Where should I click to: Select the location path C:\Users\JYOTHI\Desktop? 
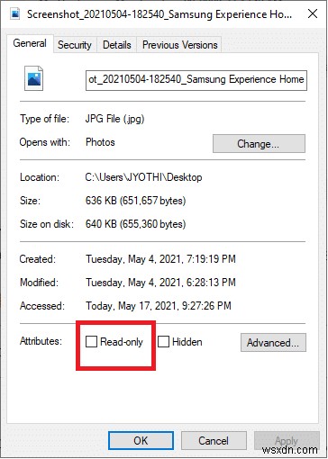(143, 177)
